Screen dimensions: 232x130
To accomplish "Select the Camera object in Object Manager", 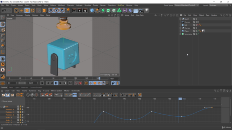I will pyautogui.click(x=187, y=22).
